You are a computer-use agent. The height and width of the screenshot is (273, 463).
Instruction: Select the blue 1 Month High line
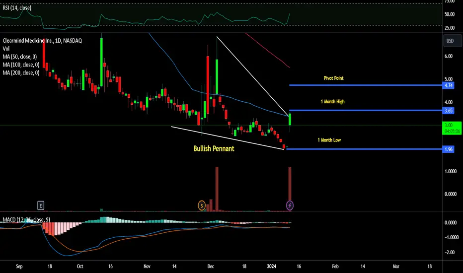tap(366, 110)
